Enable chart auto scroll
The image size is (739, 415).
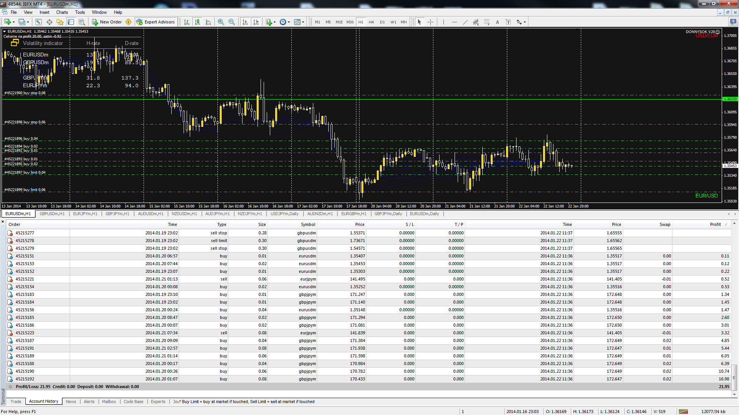[245, 22]
